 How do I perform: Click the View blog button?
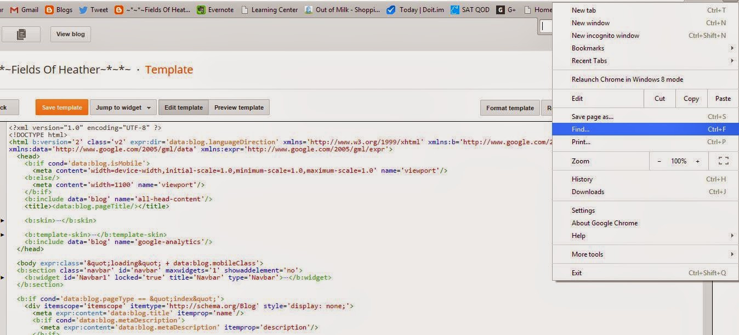pyautogui.click(x=71, y=34)
